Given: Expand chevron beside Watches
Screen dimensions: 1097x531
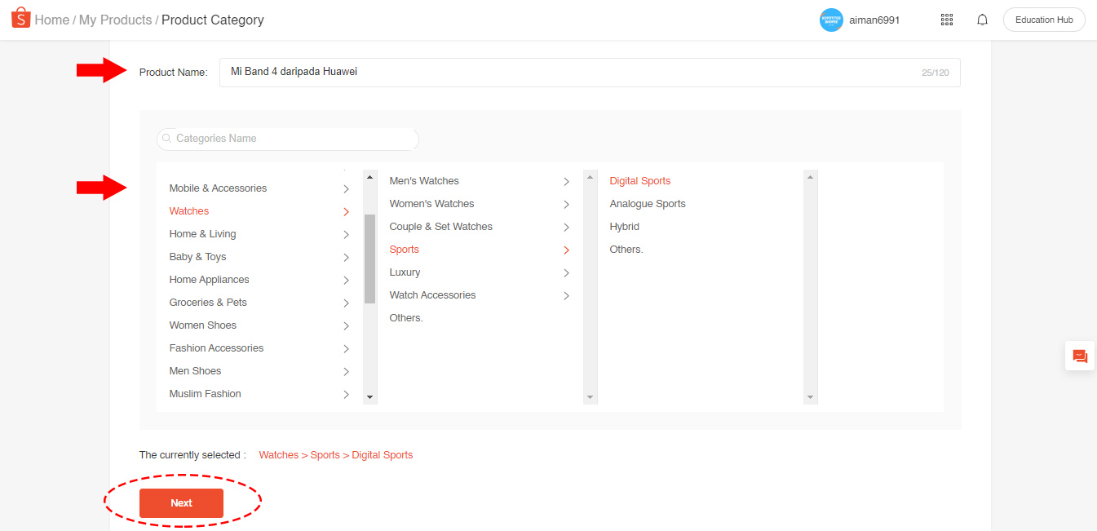Looking at the screenshot, I should pyautogui.click(x=346, y=212).
